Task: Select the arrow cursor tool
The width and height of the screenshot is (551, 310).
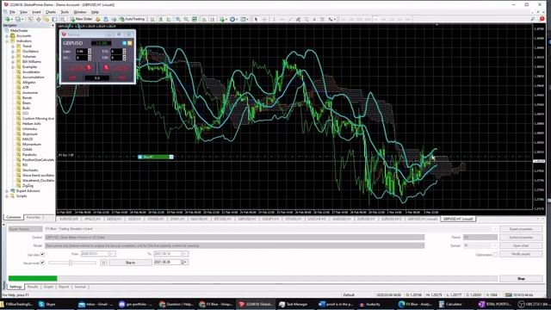Action: pyautogui.click(x=257, y=19)
